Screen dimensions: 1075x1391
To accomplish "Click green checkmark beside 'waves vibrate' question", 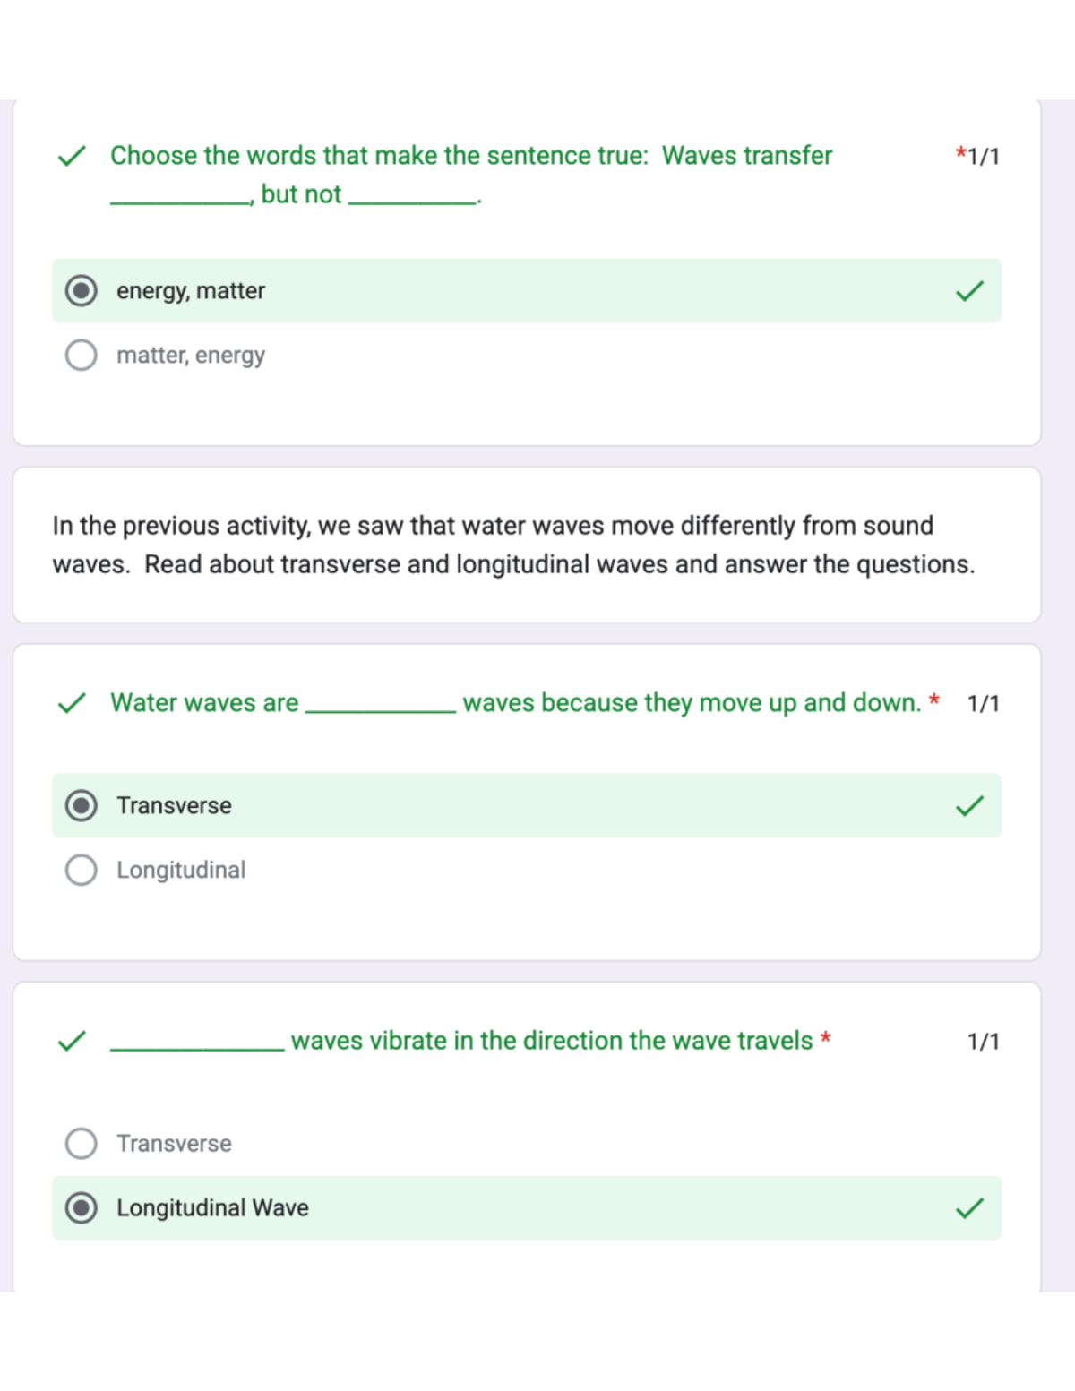I will [72, 1041].
